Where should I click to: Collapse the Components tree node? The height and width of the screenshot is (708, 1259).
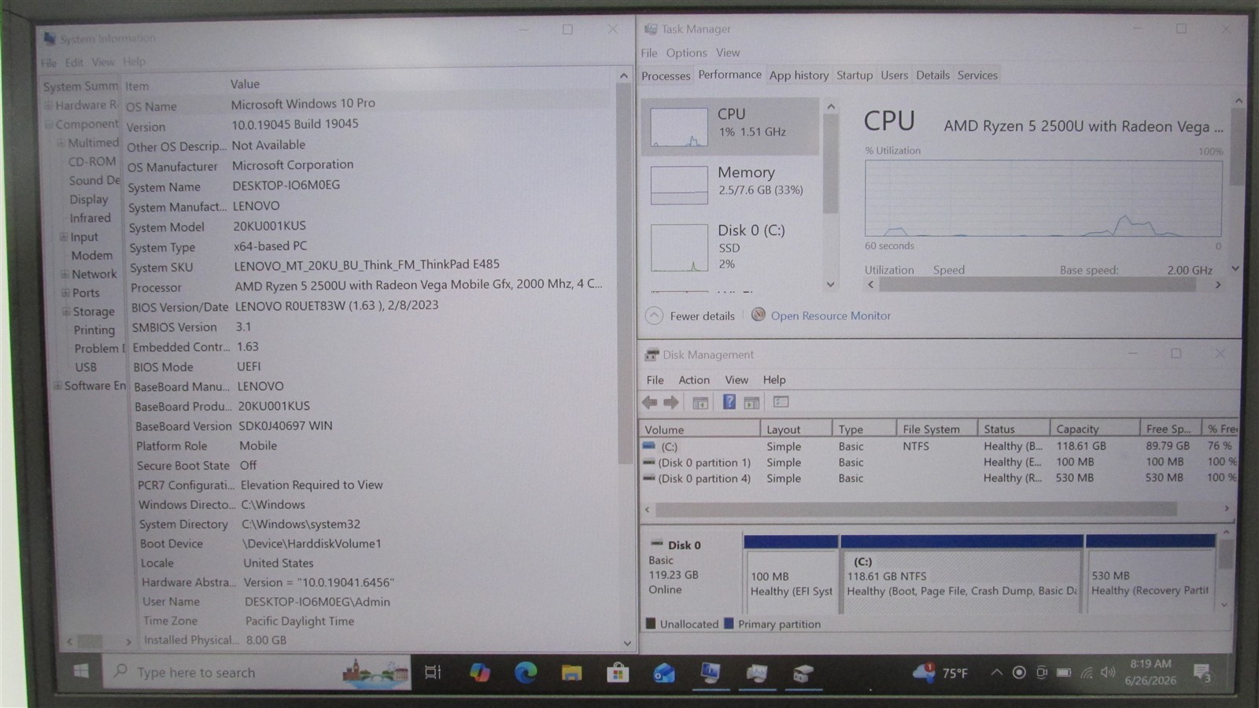click(49, 124)
